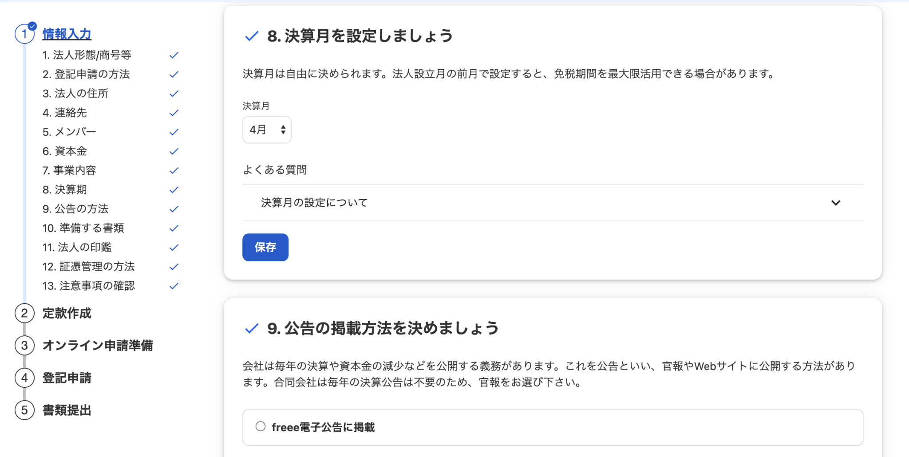Image resolution: width=909 pixels, height=457 pixels.
Task: Go to 13. 注意事項の確認 in sidebar
Action: (89, 286)
